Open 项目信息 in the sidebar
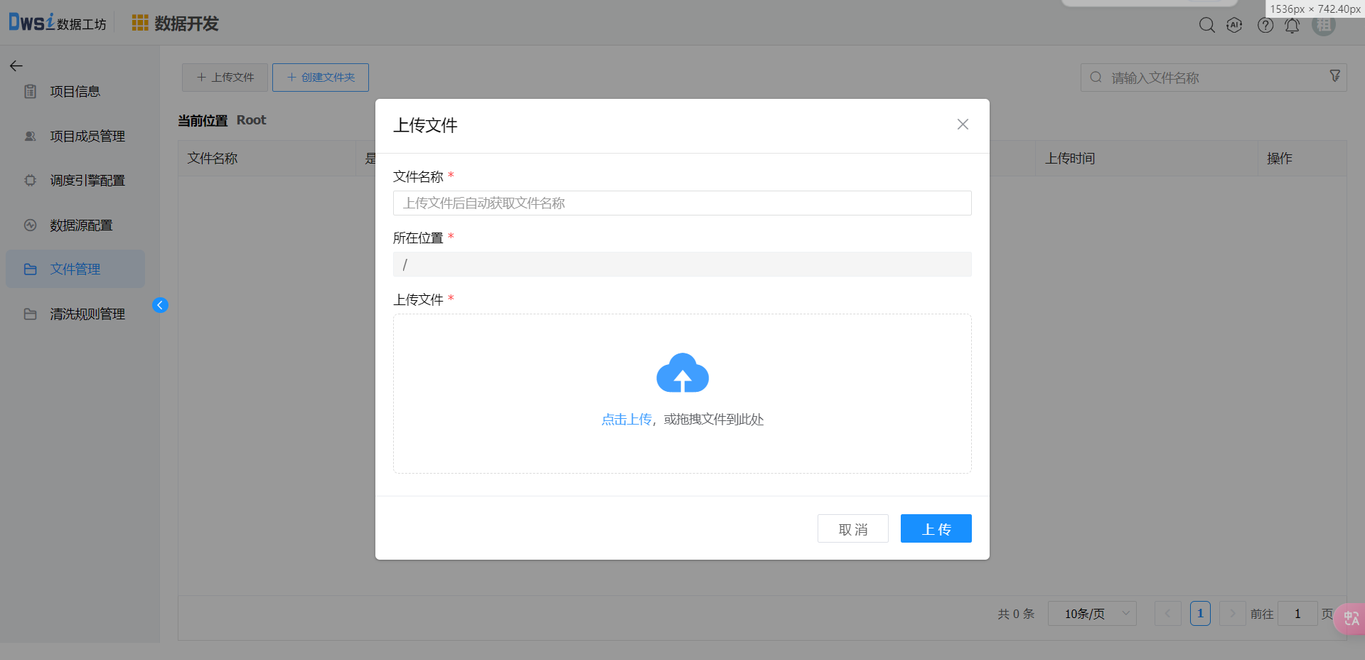1365x660 pixels. click(x=75, y=92)
